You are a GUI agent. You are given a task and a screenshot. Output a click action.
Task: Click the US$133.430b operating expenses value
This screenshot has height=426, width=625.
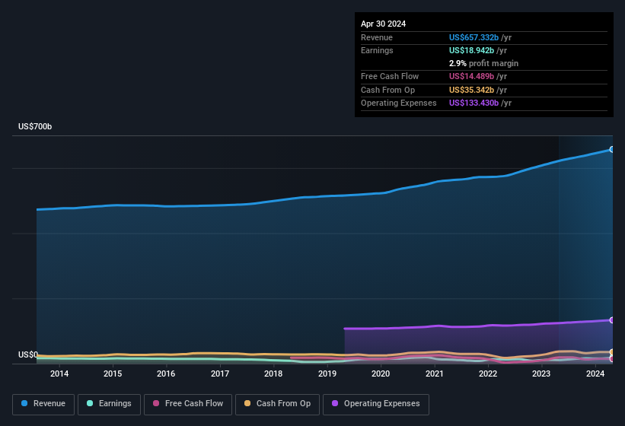[x=474, y=103]
